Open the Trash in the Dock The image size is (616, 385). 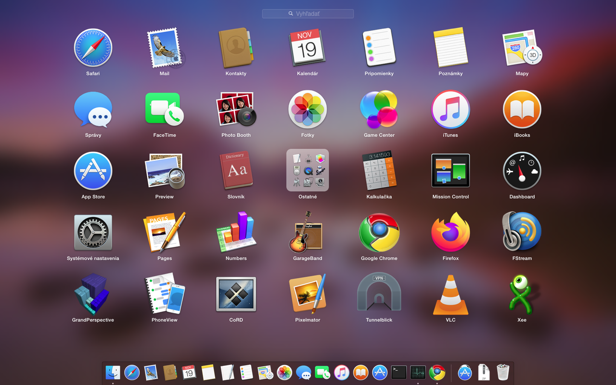coord(503,372)
